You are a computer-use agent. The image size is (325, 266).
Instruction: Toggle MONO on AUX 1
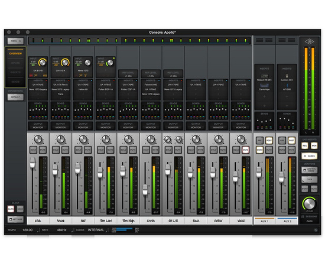click(x=259, y=150)
